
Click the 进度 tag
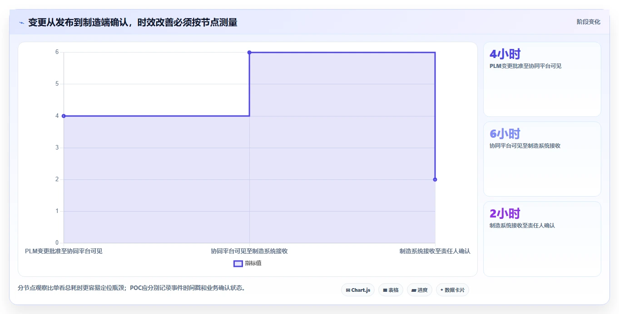point(420,290)
